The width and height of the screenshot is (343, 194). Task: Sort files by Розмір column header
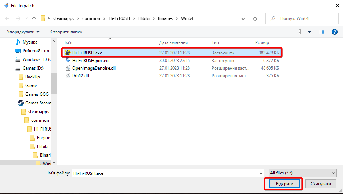tap(262, 42)
